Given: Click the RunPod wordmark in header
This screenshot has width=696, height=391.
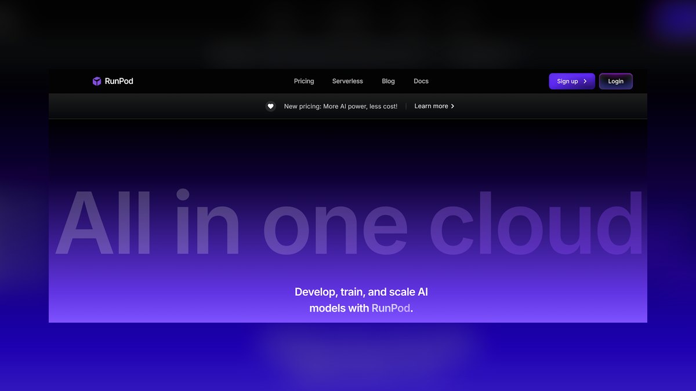Looking at the screenshot, I should [119, 81].
